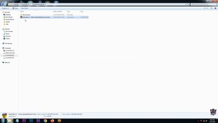Select Favorites in the navigation pane
This screenshot has width=218, height=123.
pyautogui.click(x=7, y=12)
